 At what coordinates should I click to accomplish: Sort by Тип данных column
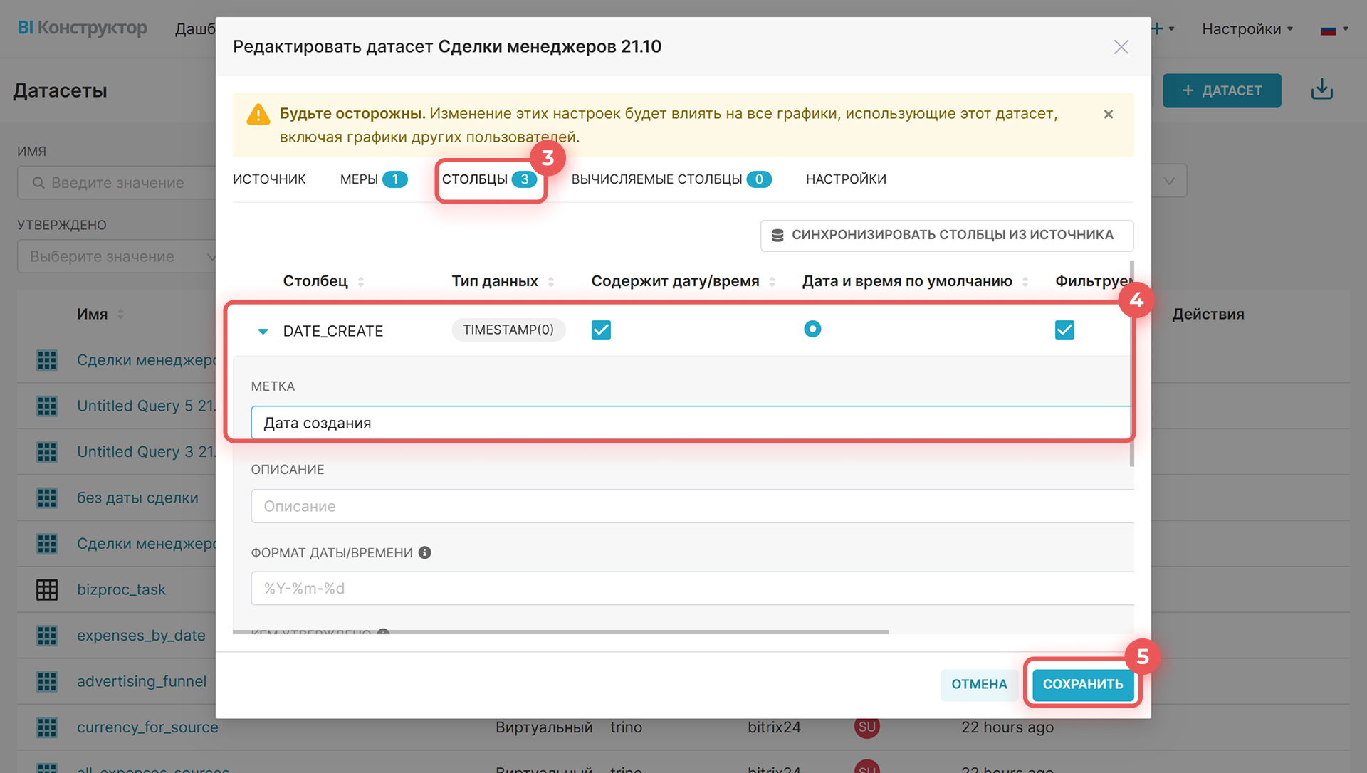(550, 282)
